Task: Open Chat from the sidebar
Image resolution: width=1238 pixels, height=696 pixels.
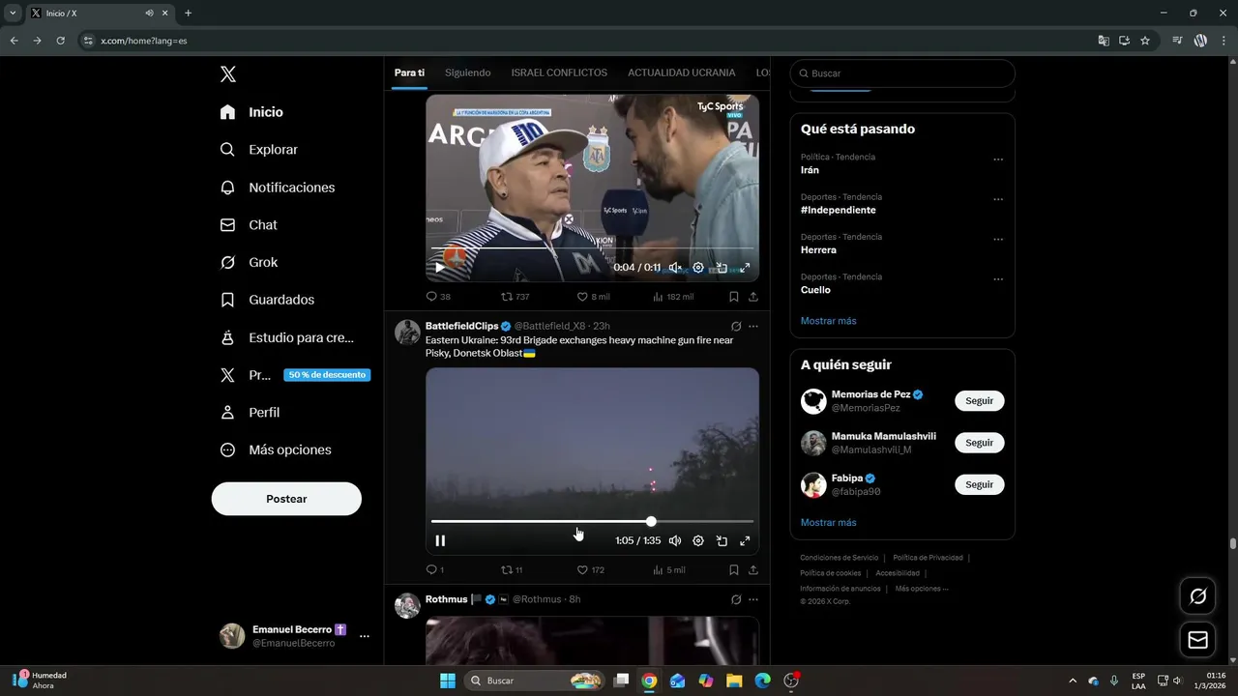Action: pyautogui.click(x=249, y=225)
